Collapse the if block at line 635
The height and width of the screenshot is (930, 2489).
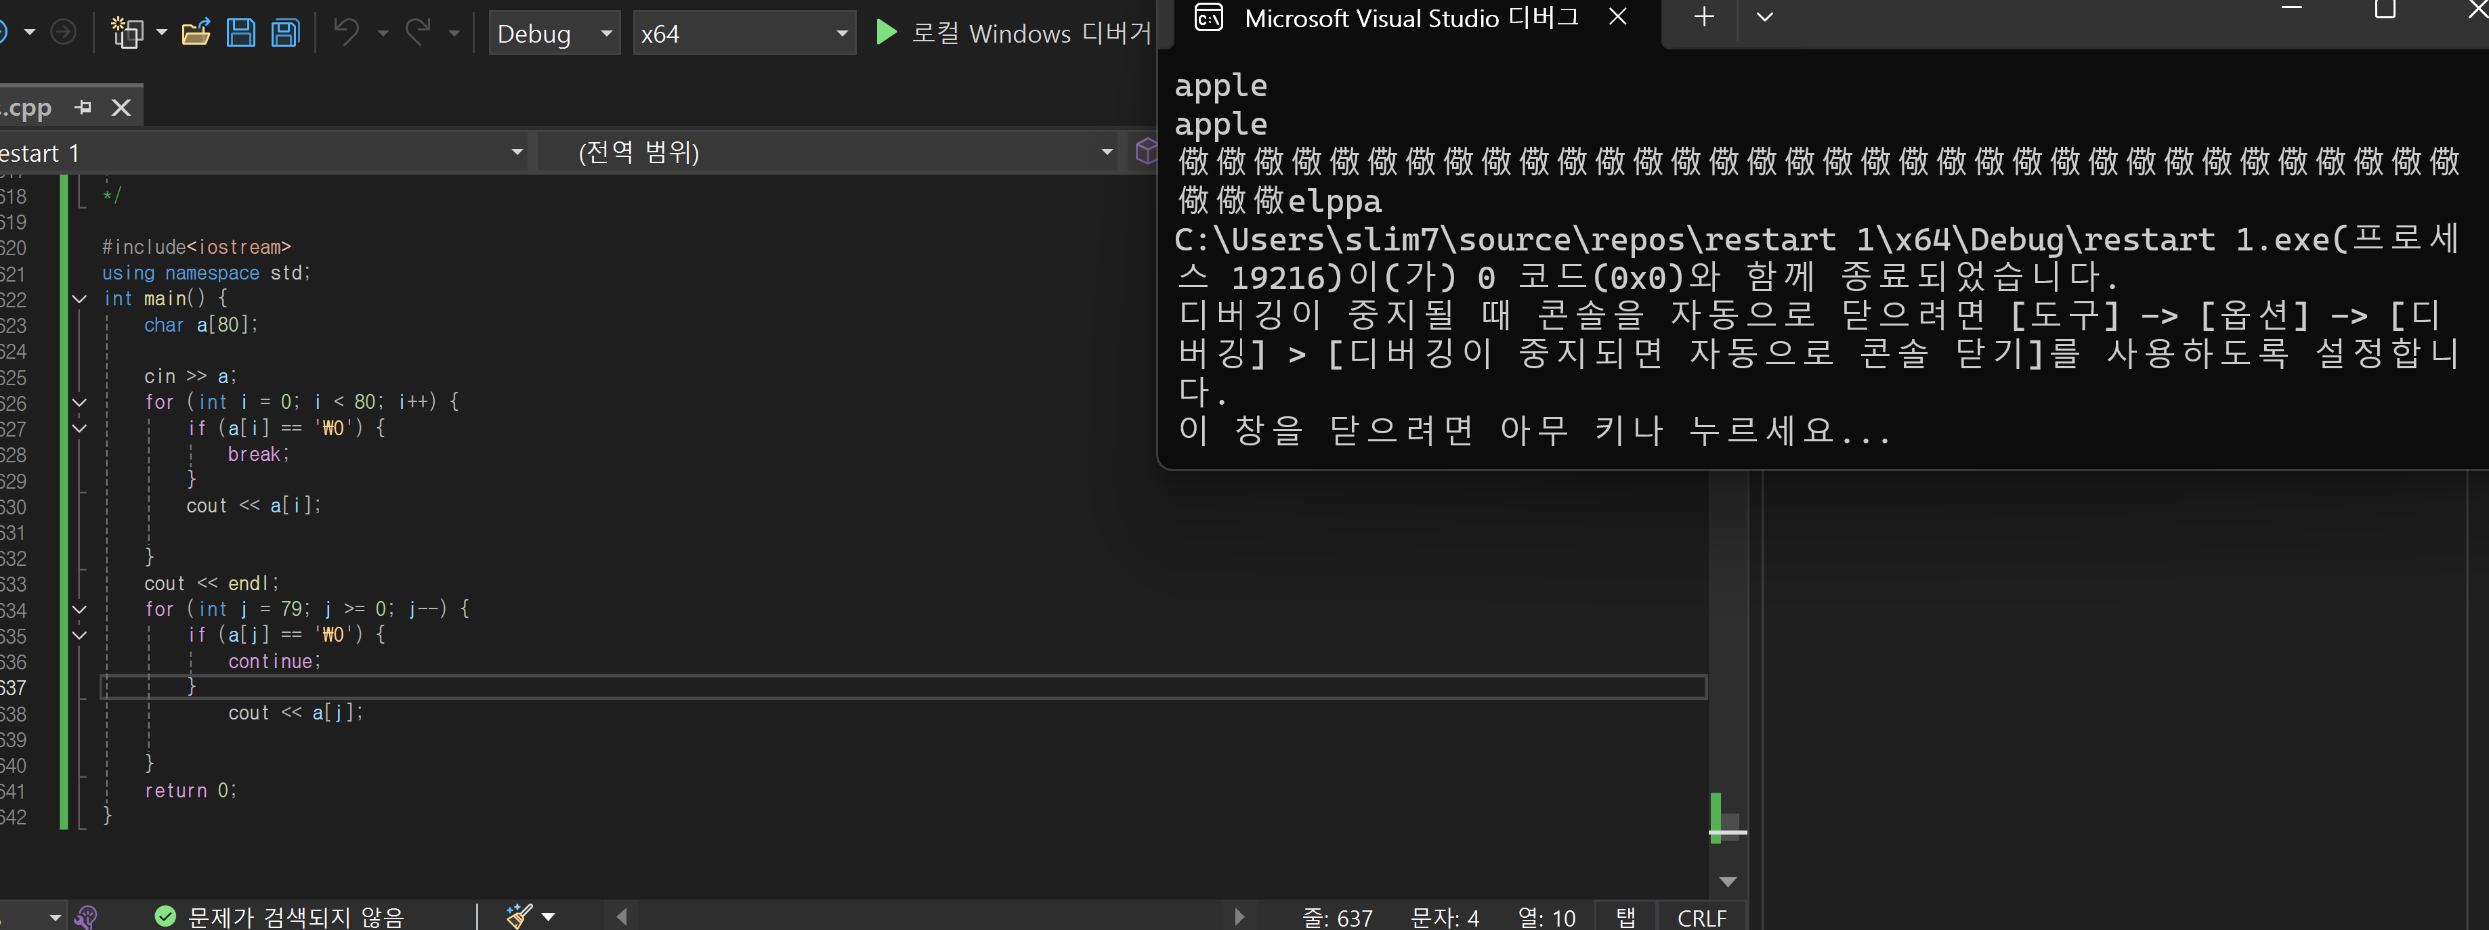pyautogui.click(x=80, y=636)
